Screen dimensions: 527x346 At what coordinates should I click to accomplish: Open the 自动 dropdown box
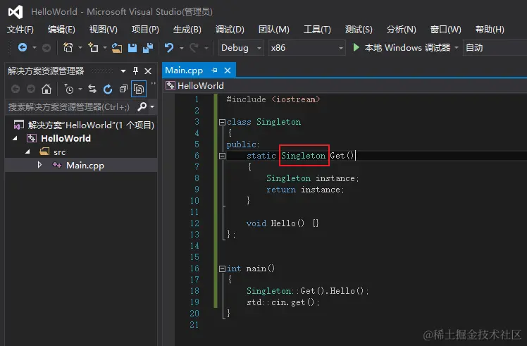495,48
